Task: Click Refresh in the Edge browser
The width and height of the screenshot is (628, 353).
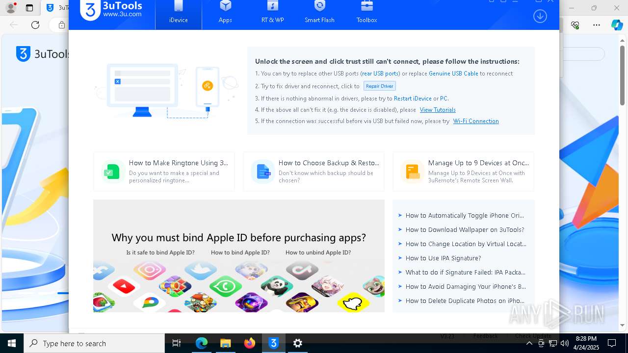Action: [x=35, y=25]
